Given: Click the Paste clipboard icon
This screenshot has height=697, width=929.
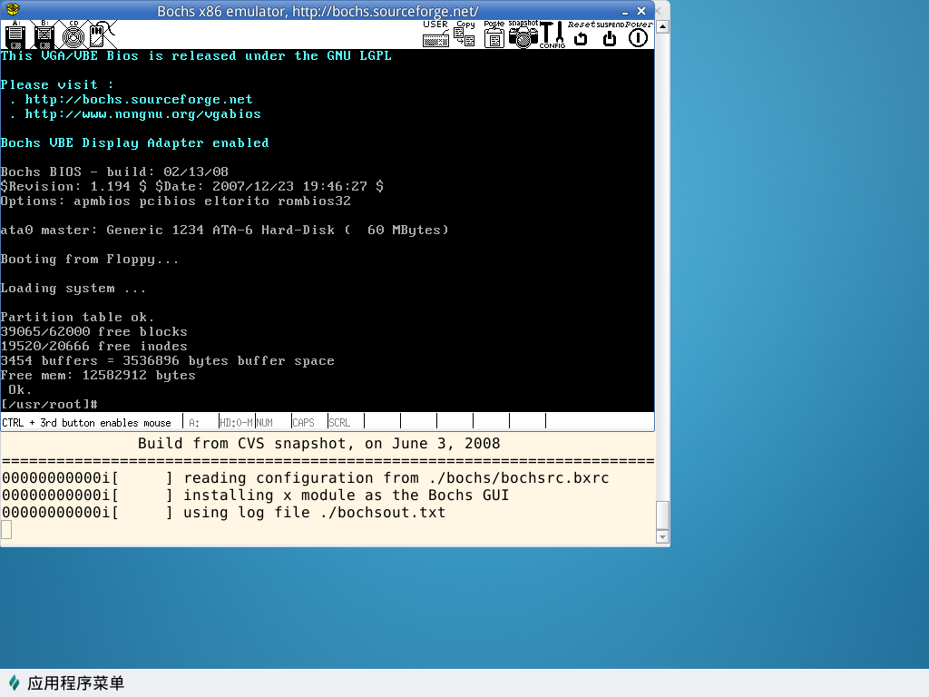Looking at the screenshot, I should click(x=494, y=34).
